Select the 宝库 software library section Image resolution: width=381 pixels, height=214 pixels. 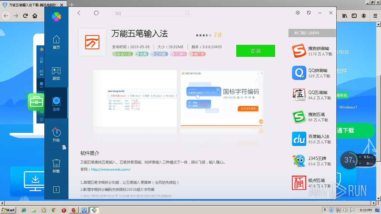tap(56, 103)
